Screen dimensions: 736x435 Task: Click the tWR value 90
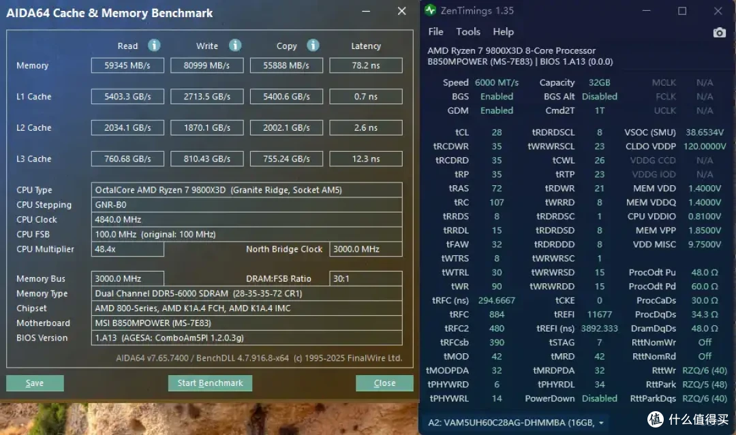click(497, 287)
